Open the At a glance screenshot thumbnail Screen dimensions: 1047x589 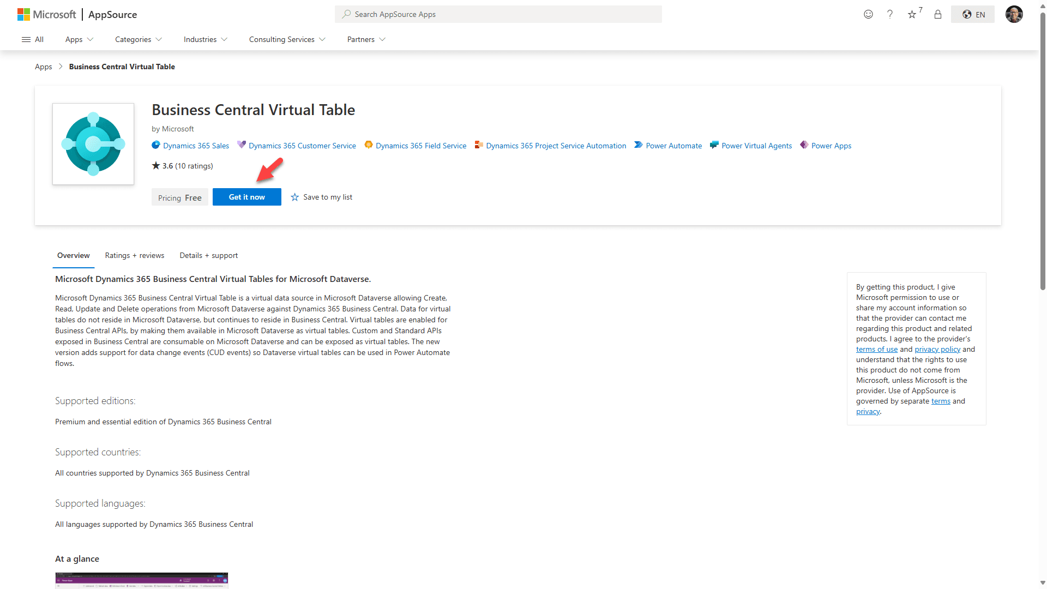[141, 580]
